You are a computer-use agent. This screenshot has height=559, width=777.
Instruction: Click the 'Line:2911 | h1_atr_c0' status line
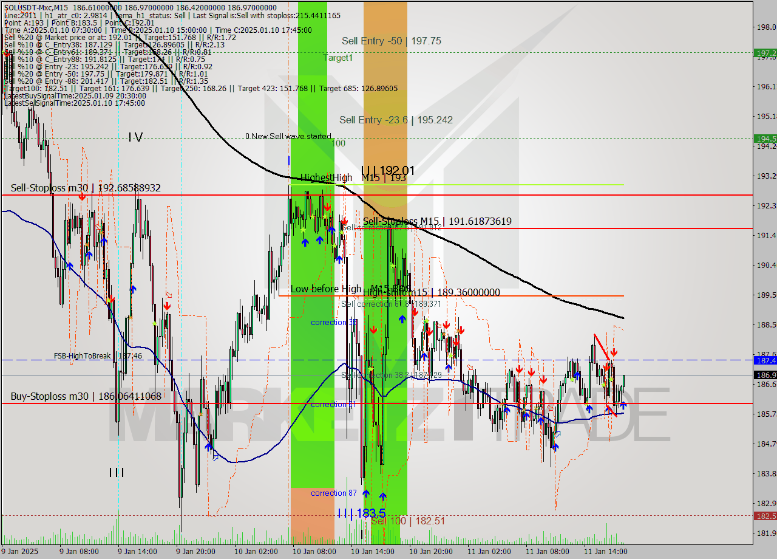172,15
